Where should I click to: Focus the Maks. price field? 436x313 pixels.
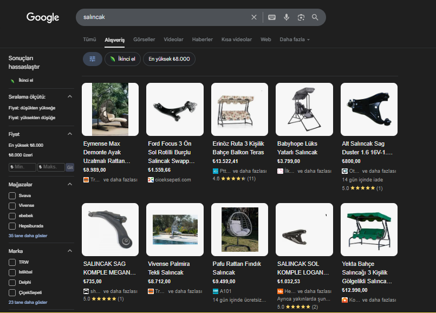51,167
